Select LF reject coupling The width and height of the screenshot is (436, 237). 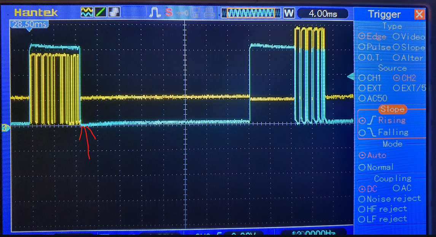[x=383, y=219]
